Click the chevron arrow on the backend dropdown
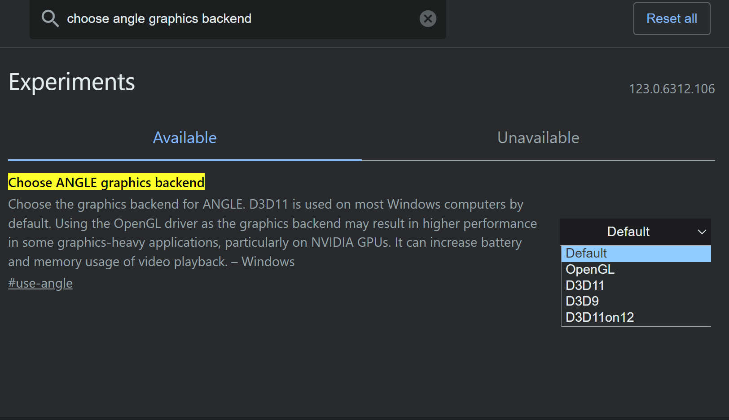Viewport: 729px width, 420px height. (x=702, y=232)
